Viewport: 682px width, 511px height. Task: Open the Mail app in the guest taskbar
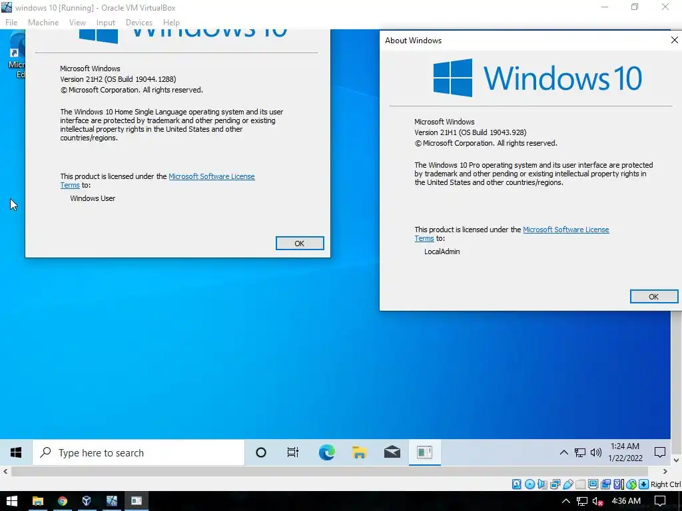pyautogui.click(x=392, y=452)
